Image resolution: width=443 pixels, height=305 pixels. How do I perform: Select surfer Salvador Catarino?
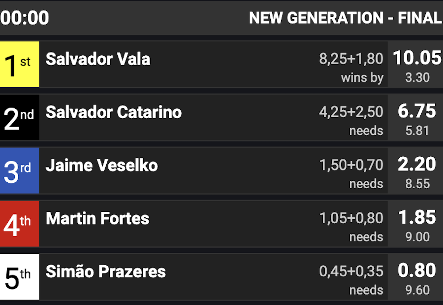114,112
